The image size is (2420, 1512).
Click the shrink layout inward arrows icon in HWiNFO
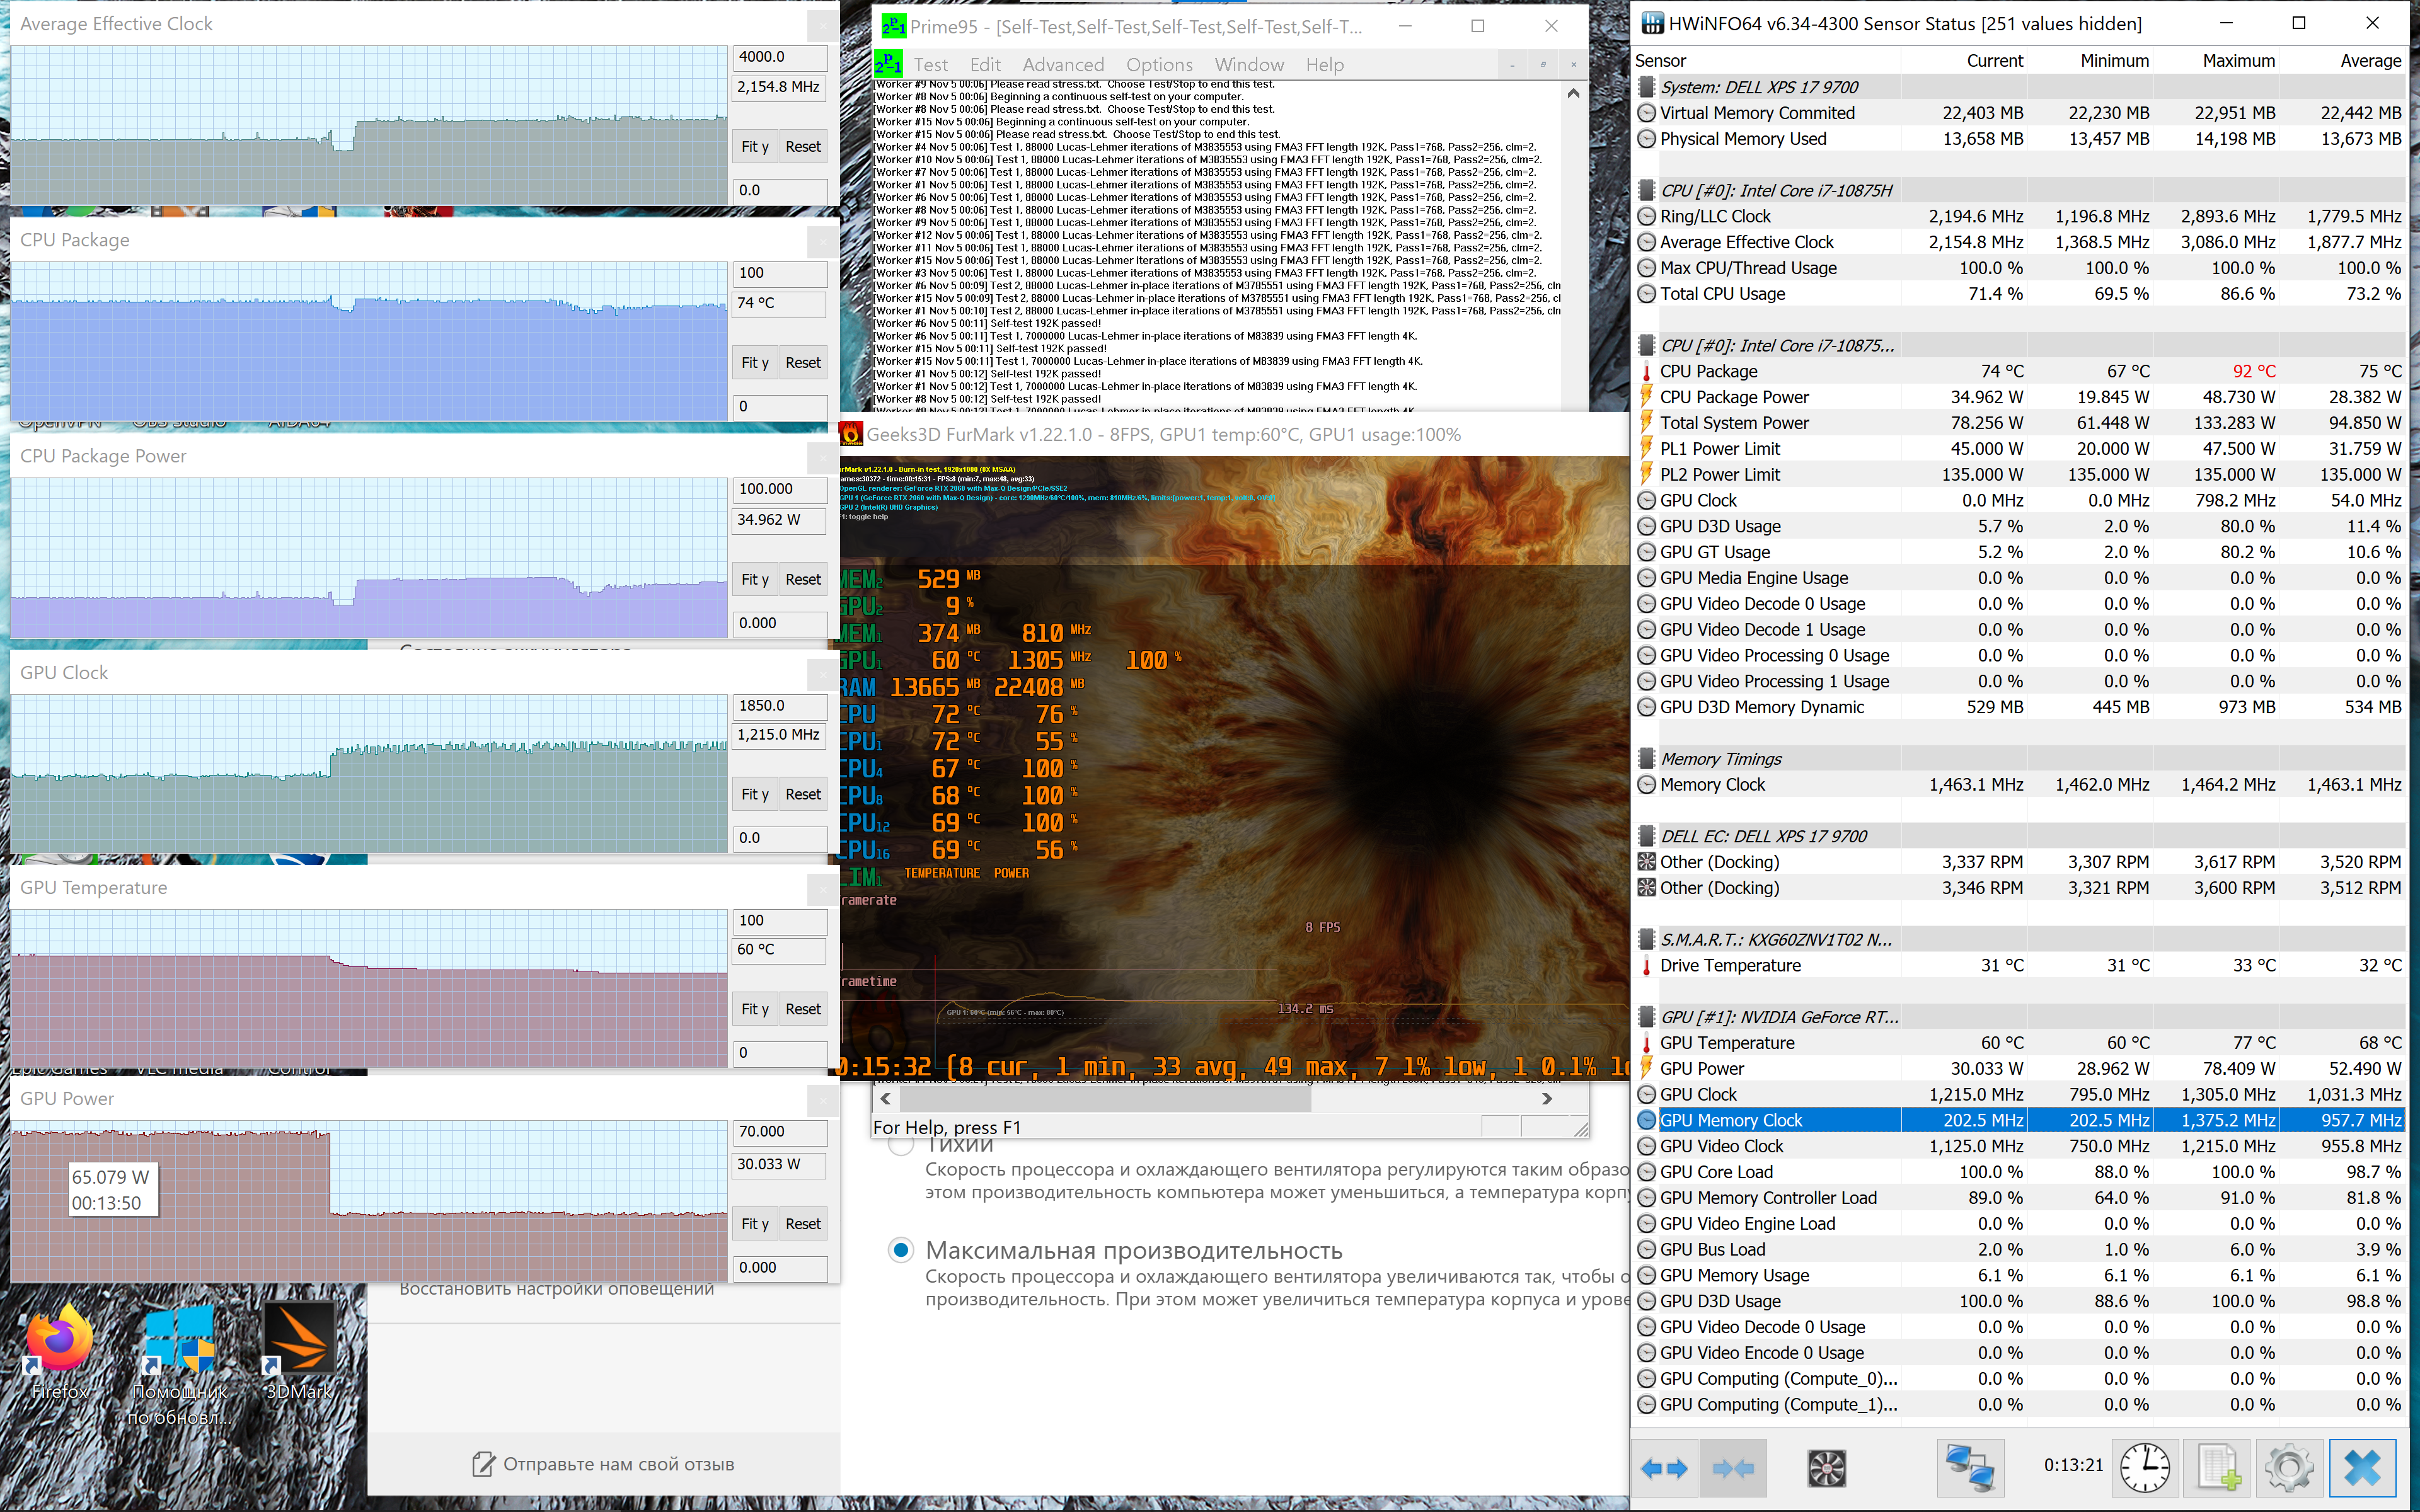click(1733, 1468)
